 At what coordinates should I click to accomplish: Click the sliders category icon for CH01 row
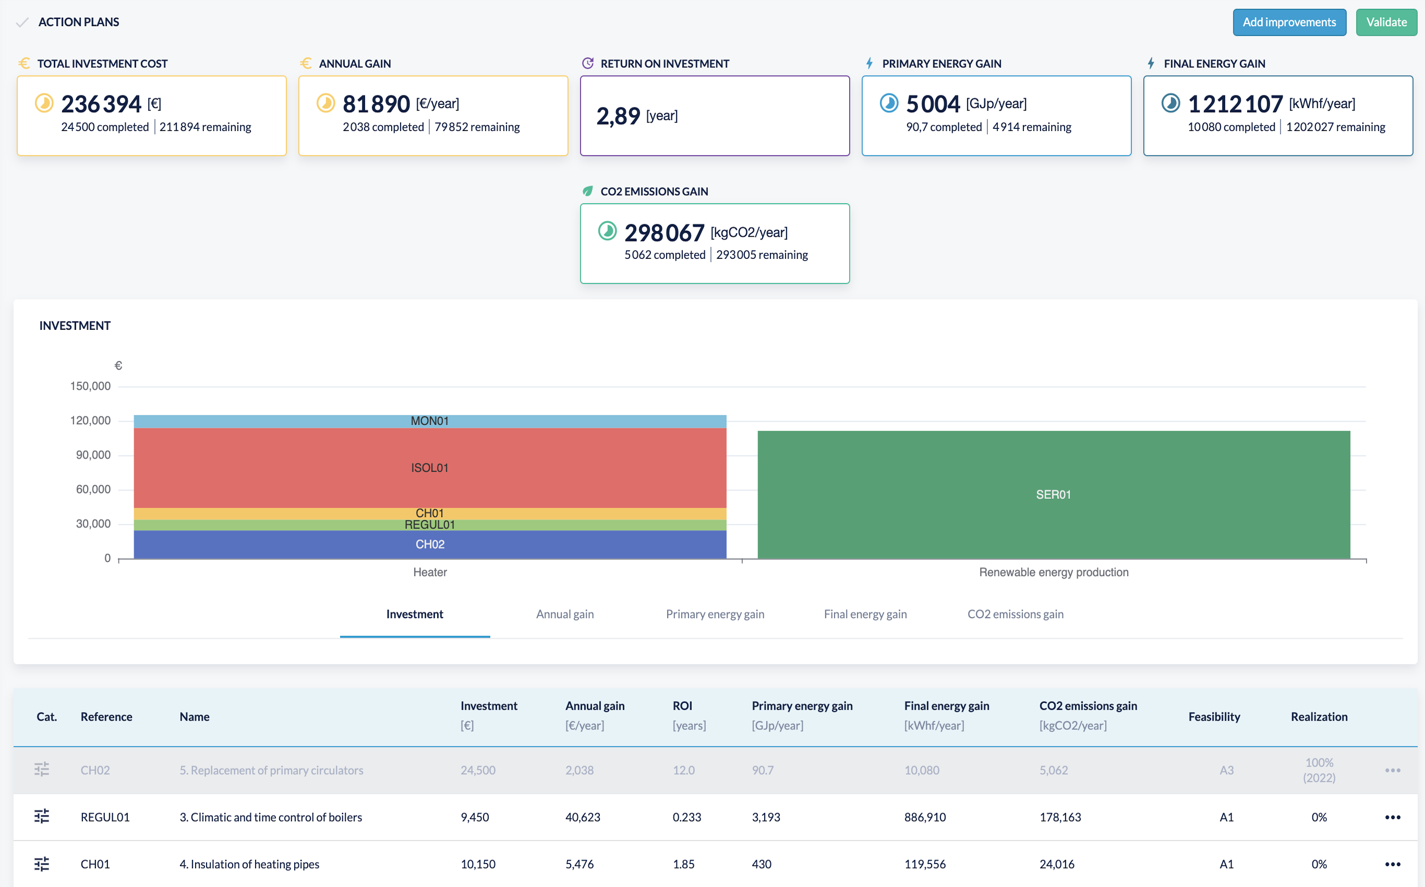[x=42, y=864]
